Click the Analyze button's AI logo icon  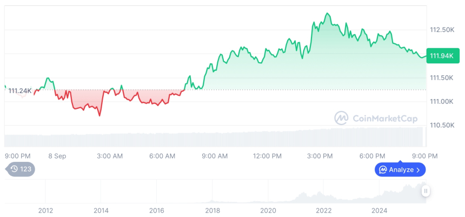383,170
